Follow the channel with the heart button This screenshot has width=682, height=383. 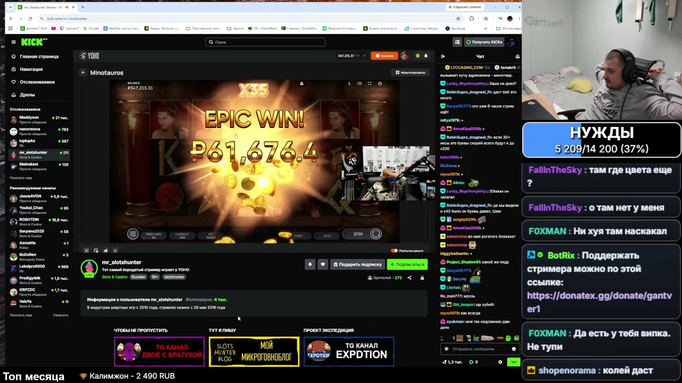[323, 264]
